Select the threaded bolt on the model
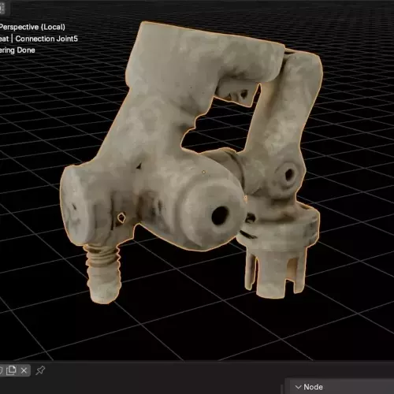This screenshot has width=394, height=394. (102, 273)
